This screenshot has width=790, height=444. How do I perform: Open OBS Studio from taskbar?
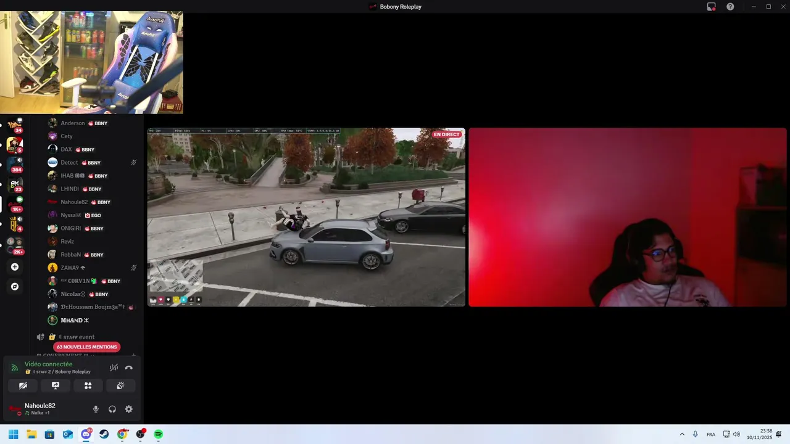(141, 434)
